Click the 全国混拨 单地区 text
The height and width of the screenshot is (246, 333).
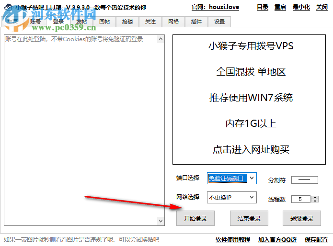251,72
